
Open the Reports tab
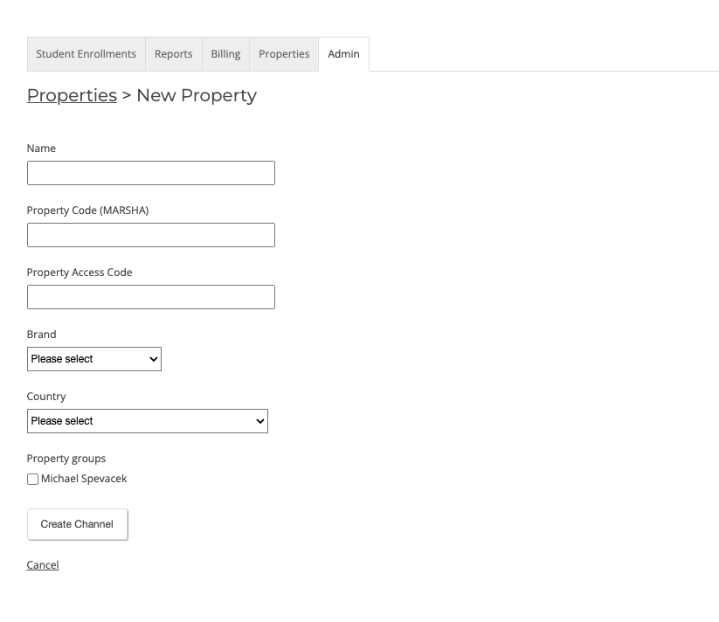[x=174, y=54]
